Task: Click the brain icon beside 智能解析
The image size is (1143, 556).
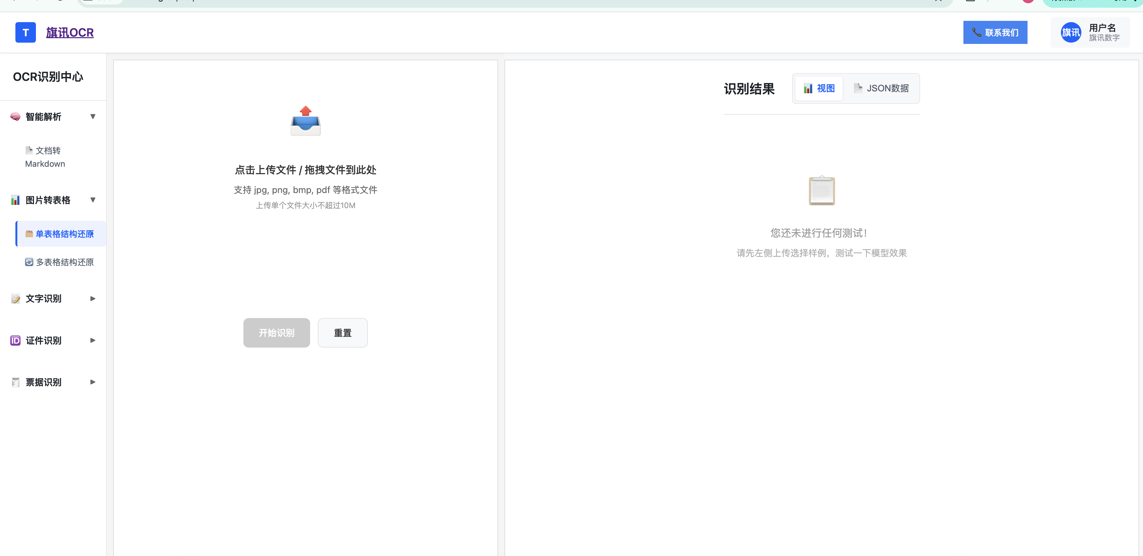Action: coord(15,117)
